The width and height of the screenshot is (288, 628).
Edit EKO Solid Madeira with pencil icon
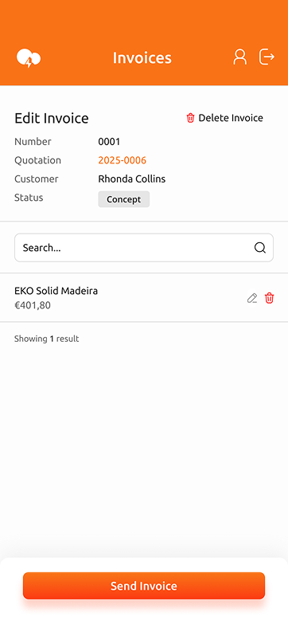pyautogui.click(x=252, y=298)
